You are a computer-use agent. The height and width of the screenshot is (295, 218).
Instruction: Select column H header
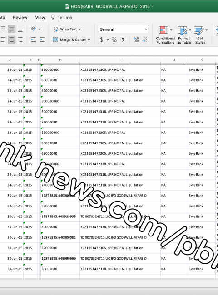tap(60, 60)
